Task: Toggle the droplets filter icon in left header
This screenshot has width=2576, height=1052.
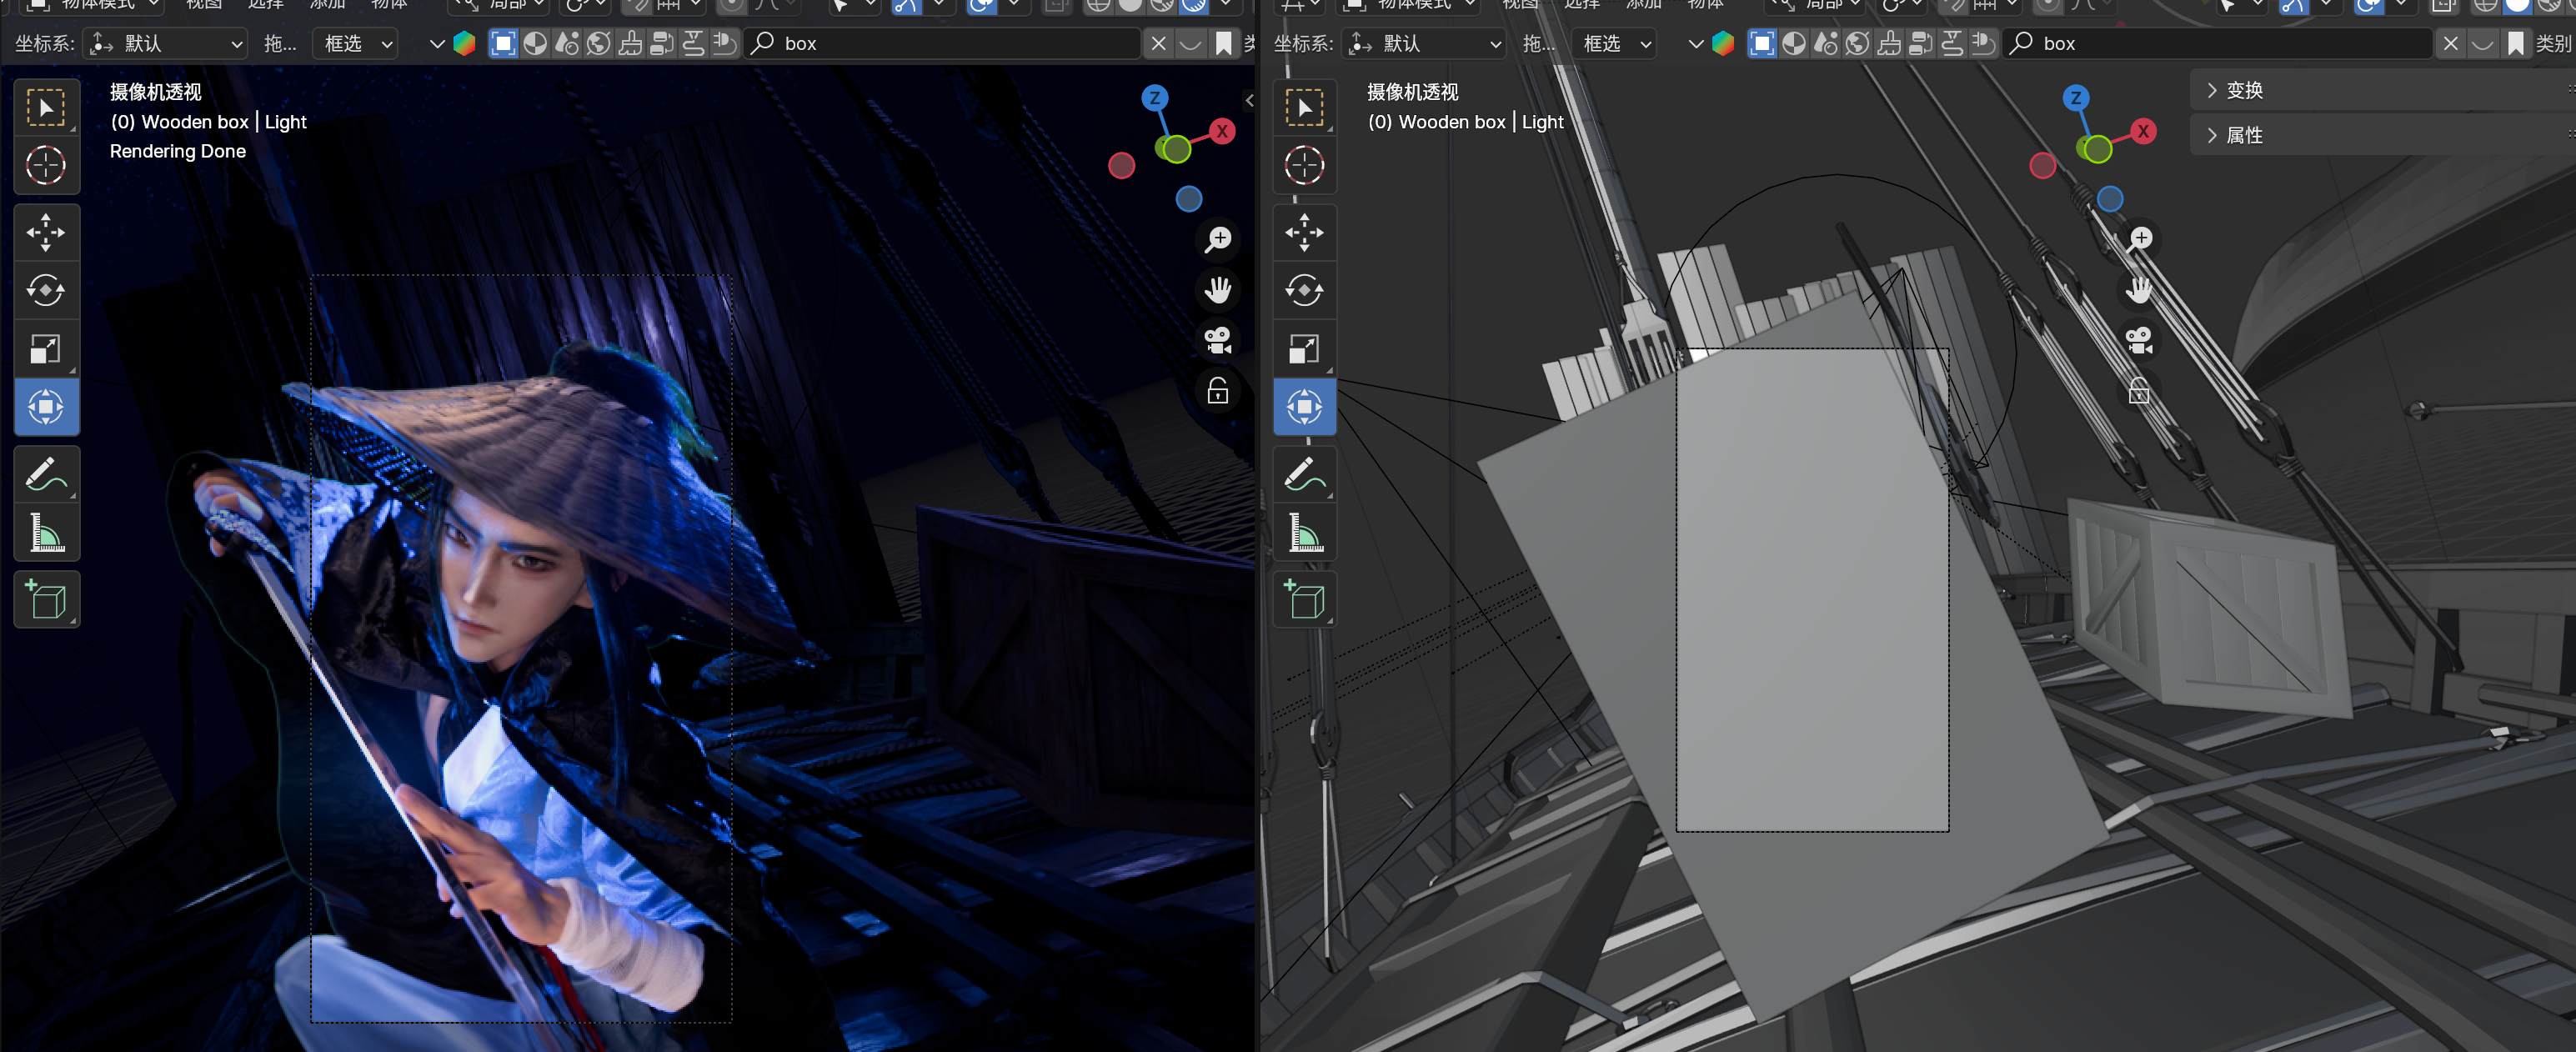Action: (x=567, y=43)
